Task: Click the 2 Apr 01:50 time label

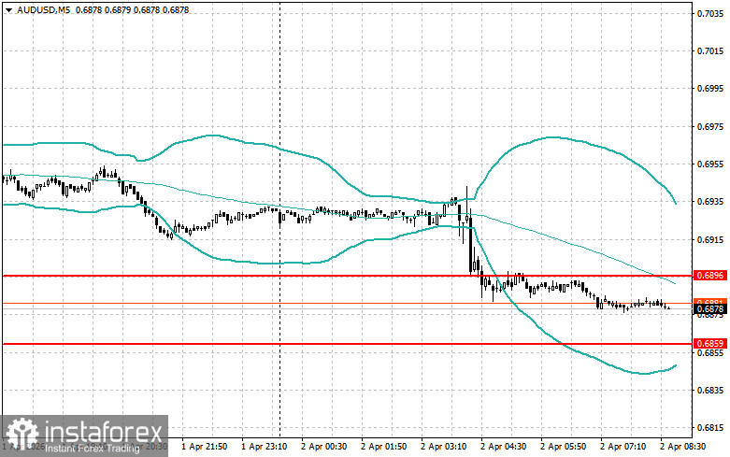Action: [383, 447]
